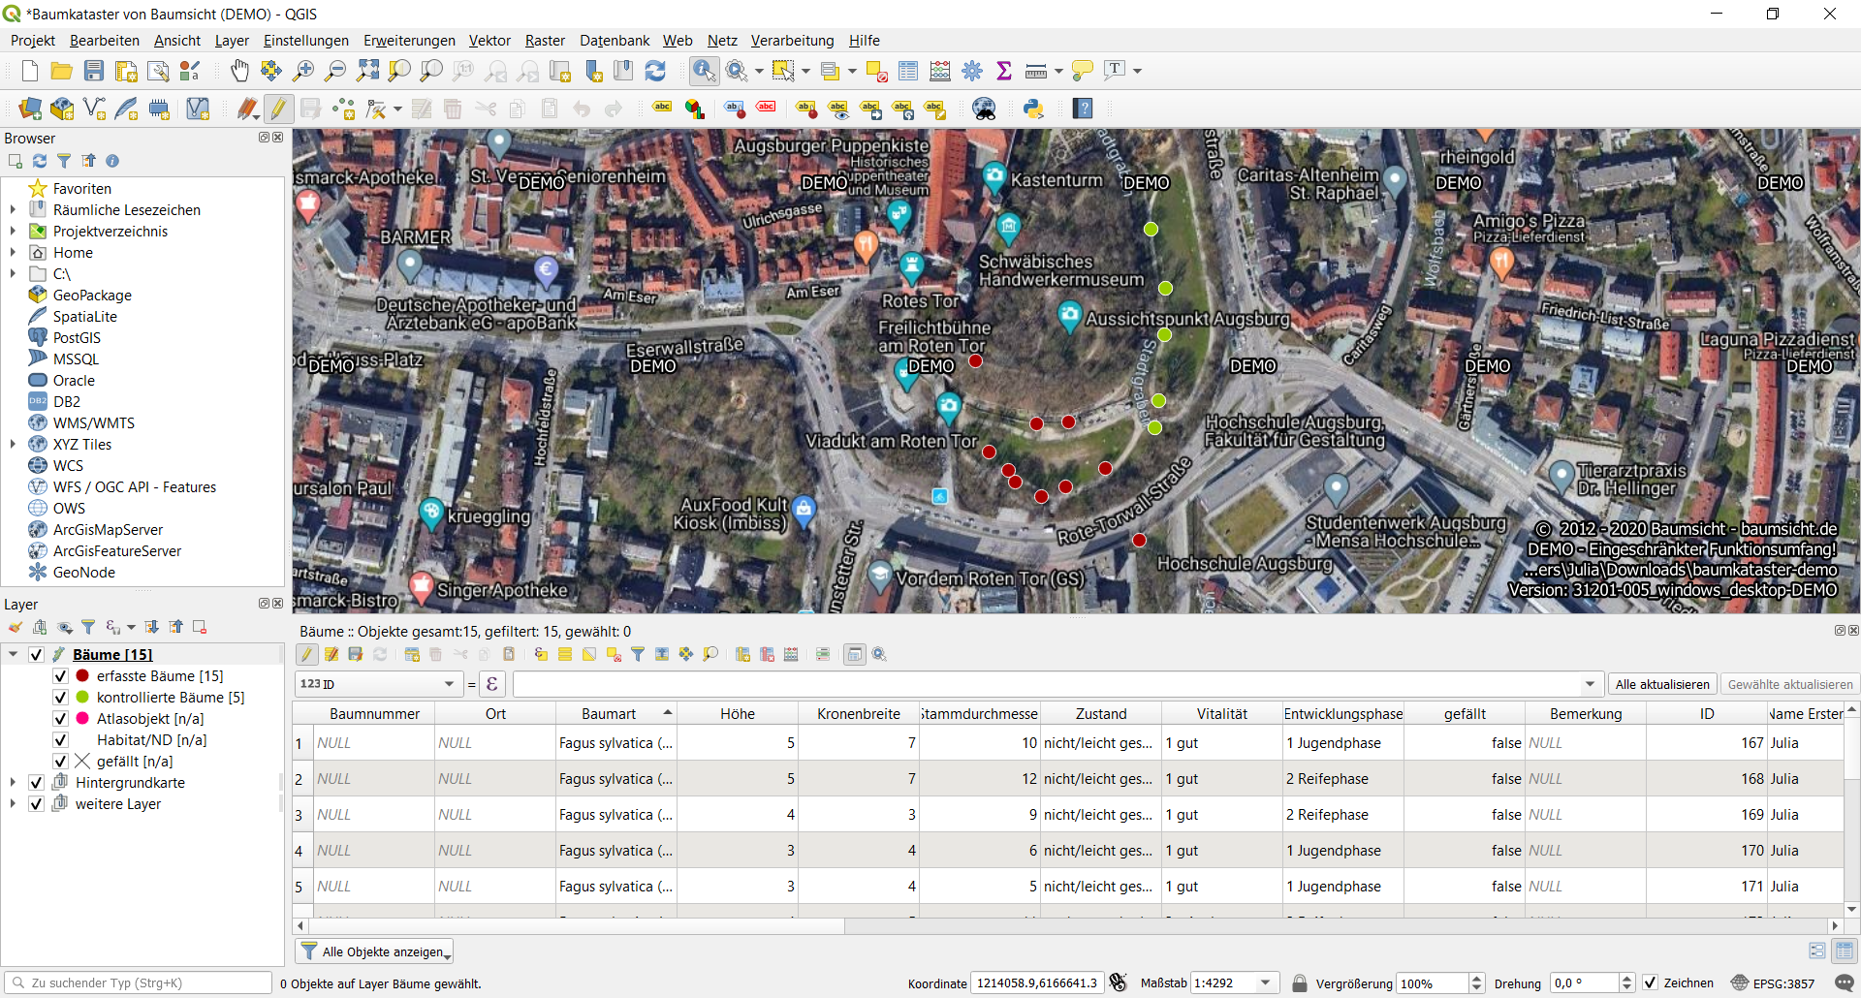Click the EPSG:3857 CRS button
Screen dimensions: 1861x998
click(1774, 982)
